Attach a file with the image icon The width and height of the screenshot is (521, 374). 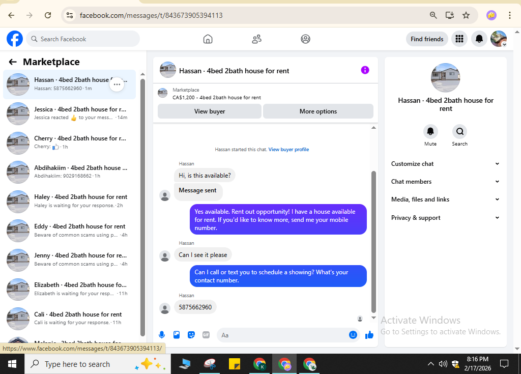point(177,335)
